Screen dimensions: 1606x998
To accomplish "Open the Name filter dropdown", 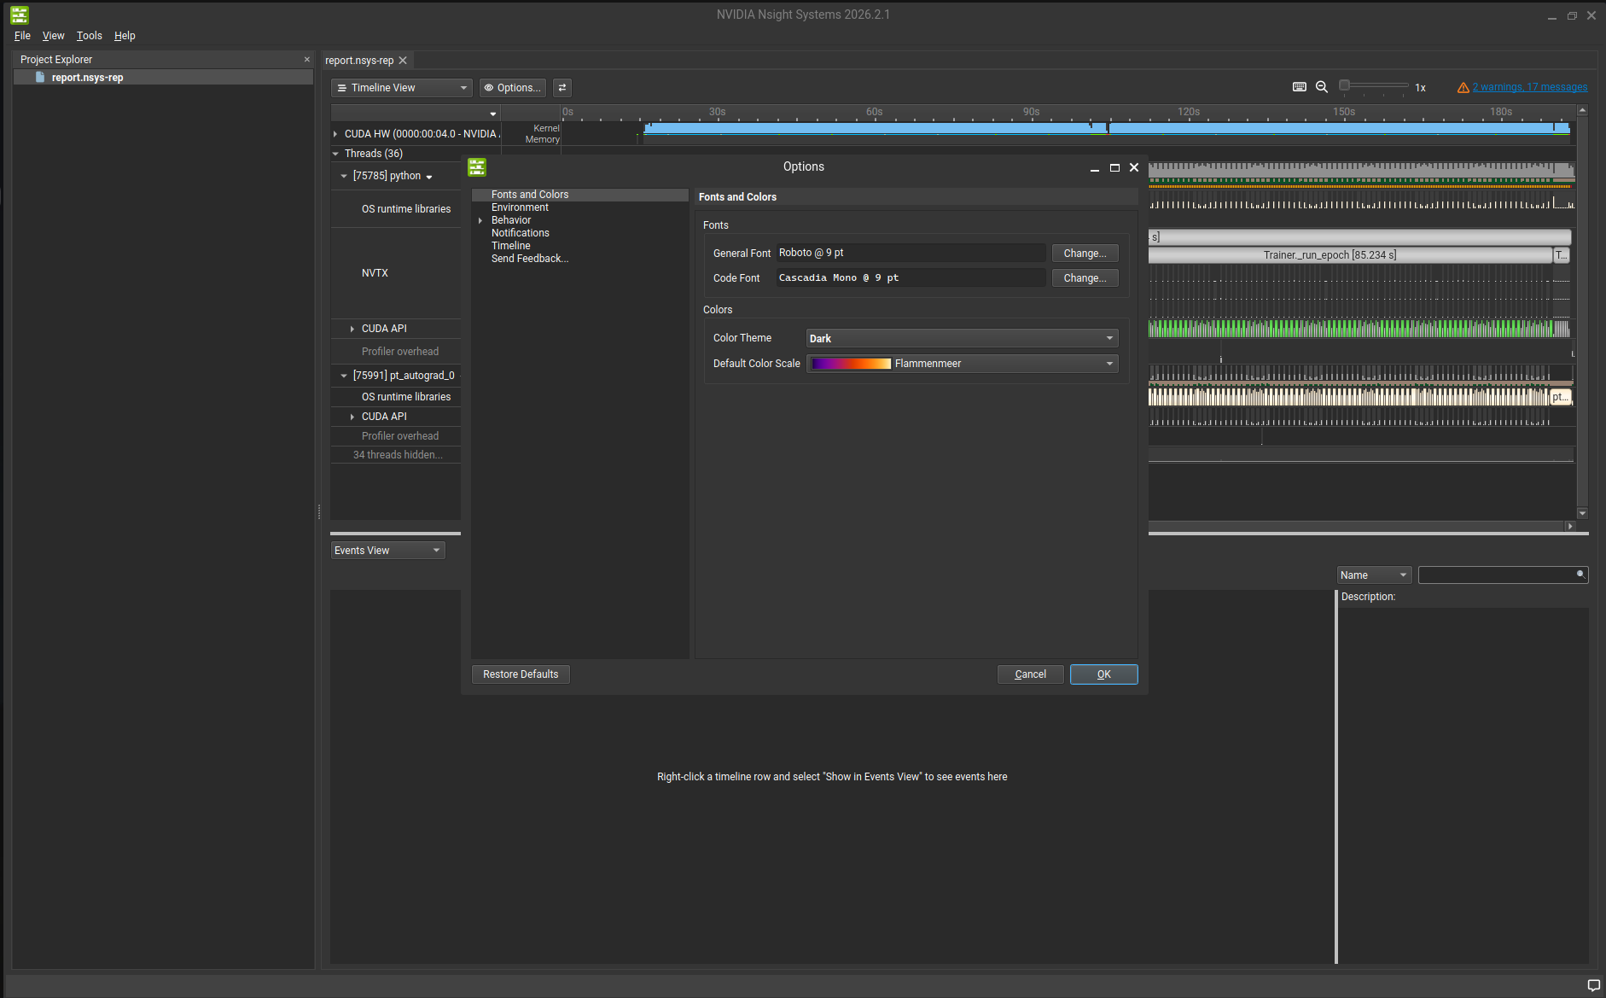I will (x=1374, y=575).
